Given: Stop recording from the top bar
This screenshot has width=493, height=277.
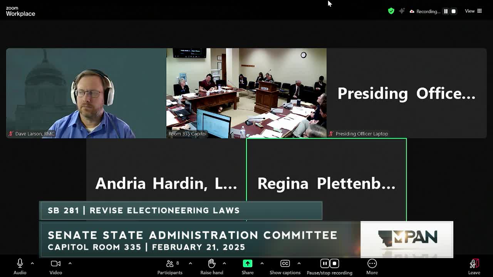Looking at the screenshot, I should (453, 11).
